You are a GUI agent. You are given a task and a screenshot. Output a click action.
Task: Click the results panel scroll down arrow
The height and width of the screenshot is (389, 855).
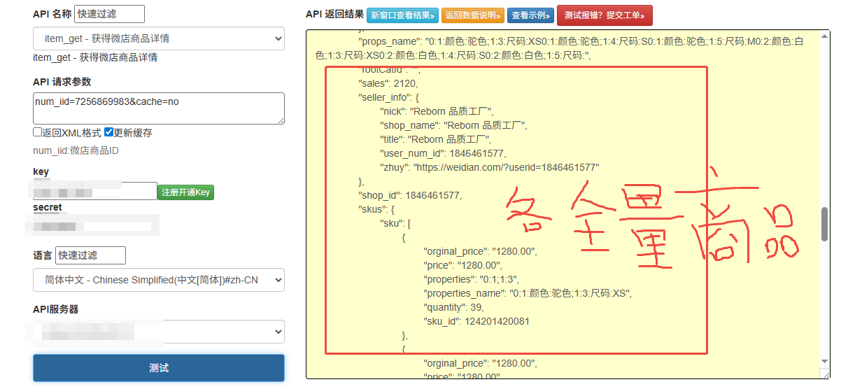[x=824, y=361]
